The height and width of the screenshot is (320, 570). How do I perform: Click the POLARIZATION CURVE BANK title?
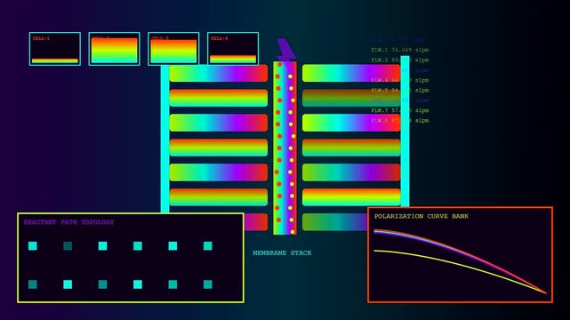point(421,216)
